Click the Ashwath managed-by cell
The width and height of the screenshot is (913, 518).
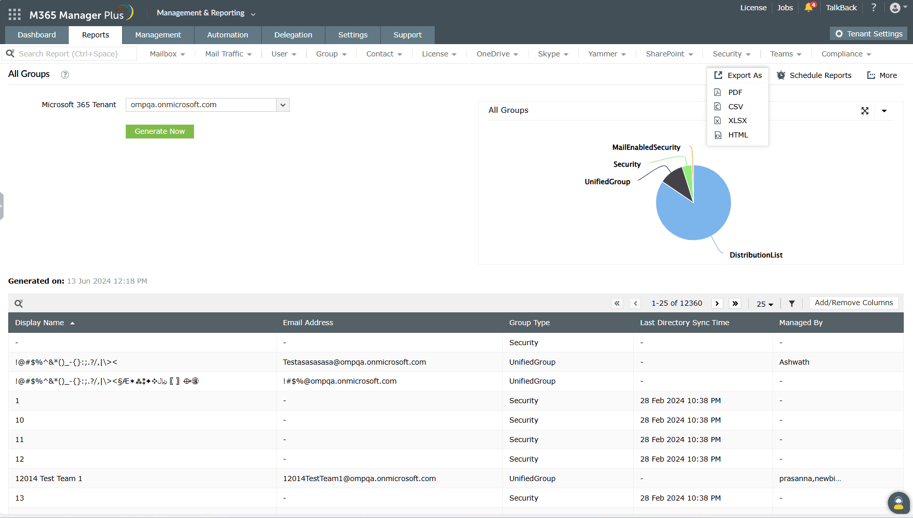coord(794,362)
